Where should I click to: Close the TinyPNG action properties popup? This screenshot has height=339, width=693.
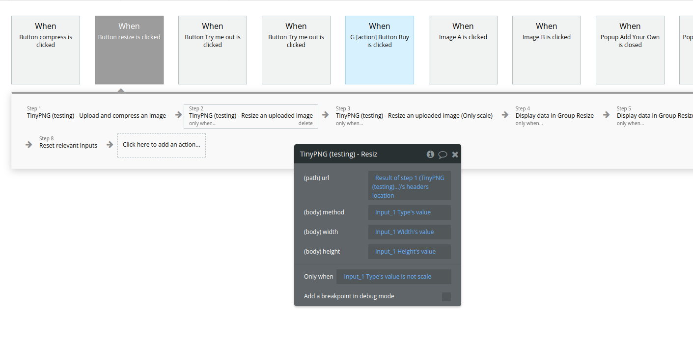pyautogui.click(x=455, y=155)
